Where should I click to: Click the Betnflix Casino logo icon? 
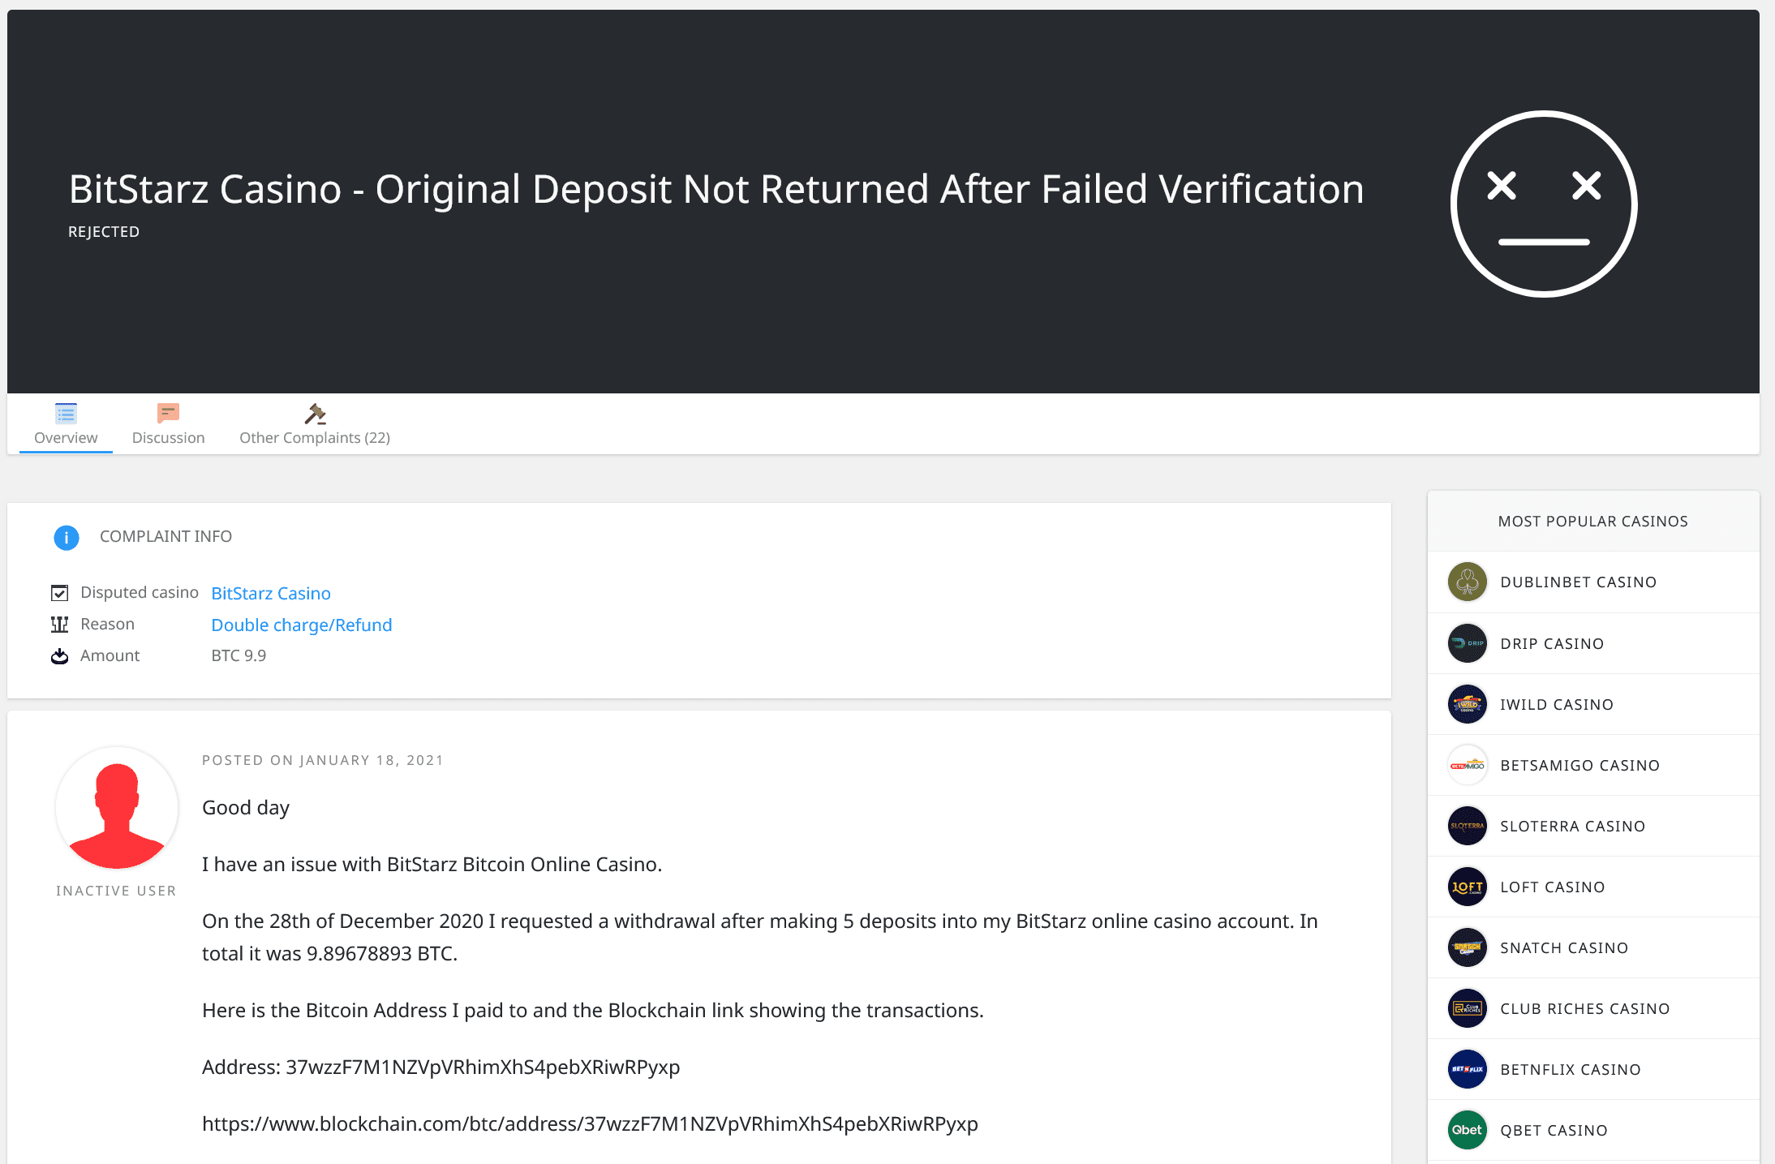tap(1468, 1069)
